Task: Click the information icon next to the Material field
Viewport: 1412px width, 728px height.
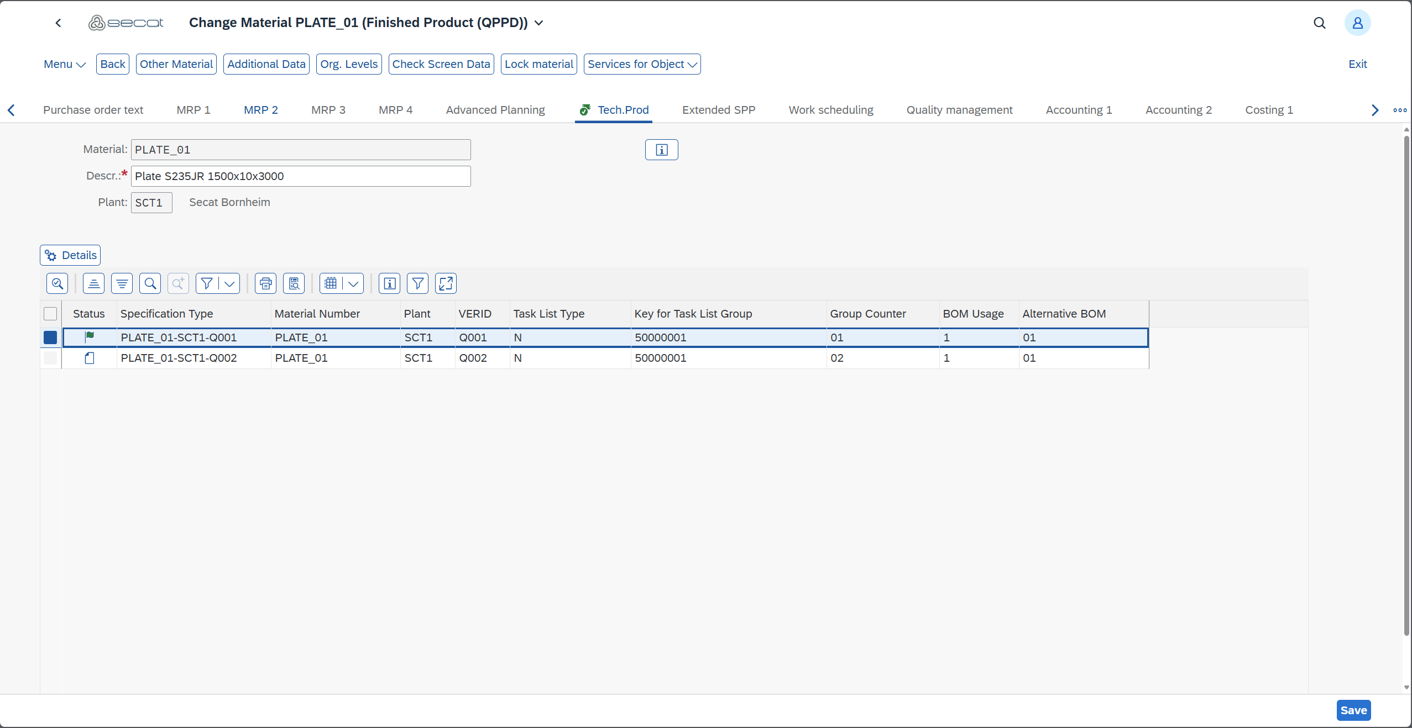Action: (661, 150)
